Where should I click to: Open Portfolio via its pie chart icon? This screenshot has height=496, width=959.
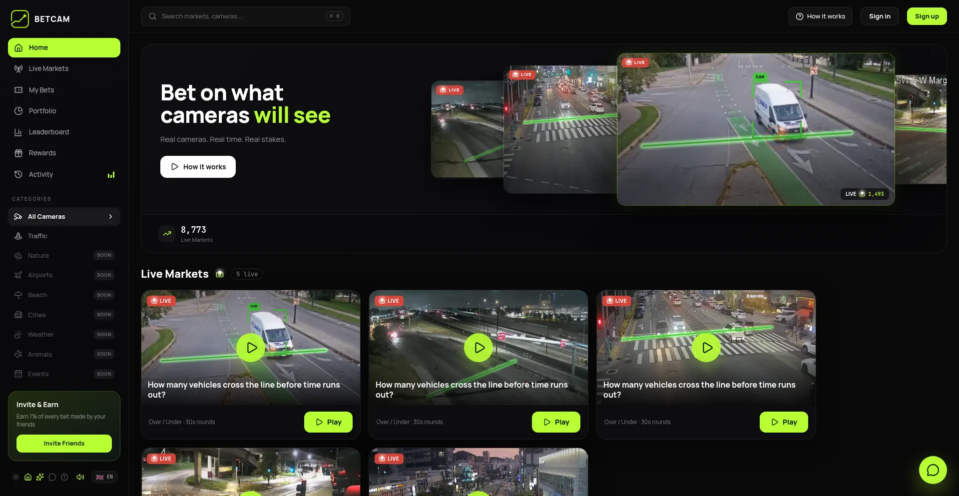18,111
